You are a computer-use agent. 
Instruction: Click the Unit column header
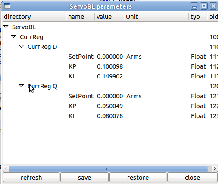156,17
